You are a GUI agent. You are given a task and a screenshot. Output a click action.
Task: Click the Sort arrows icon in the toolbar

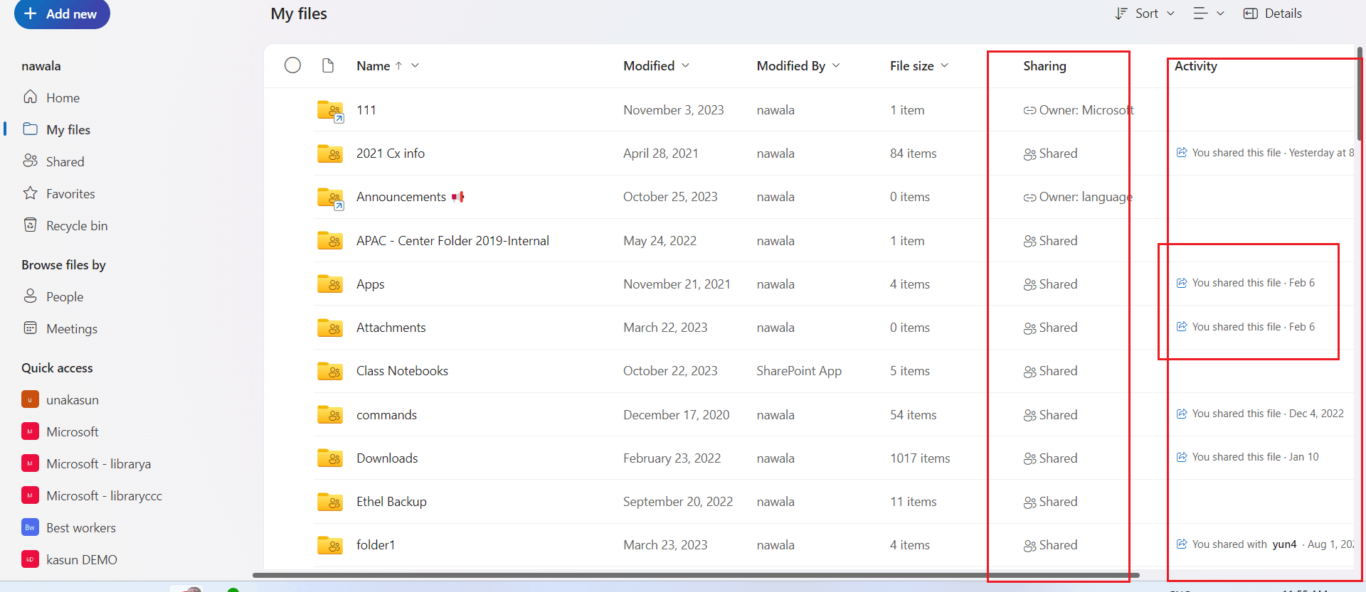1121,13
